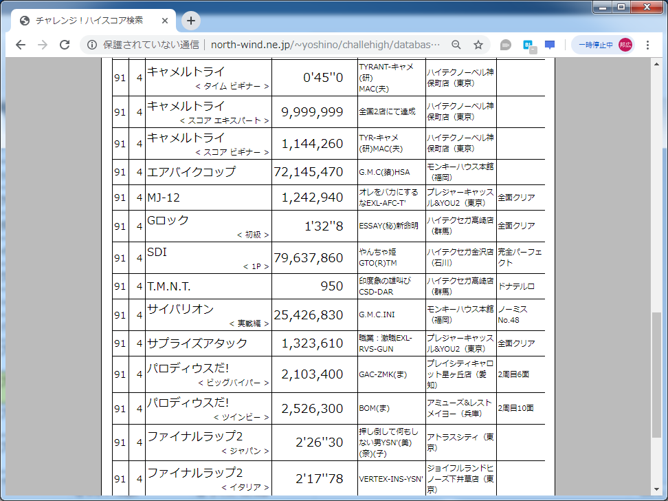This screenshot has width=668, height=501.
Task: Open the page zoom magnifier control
Action: coord(456,43)
